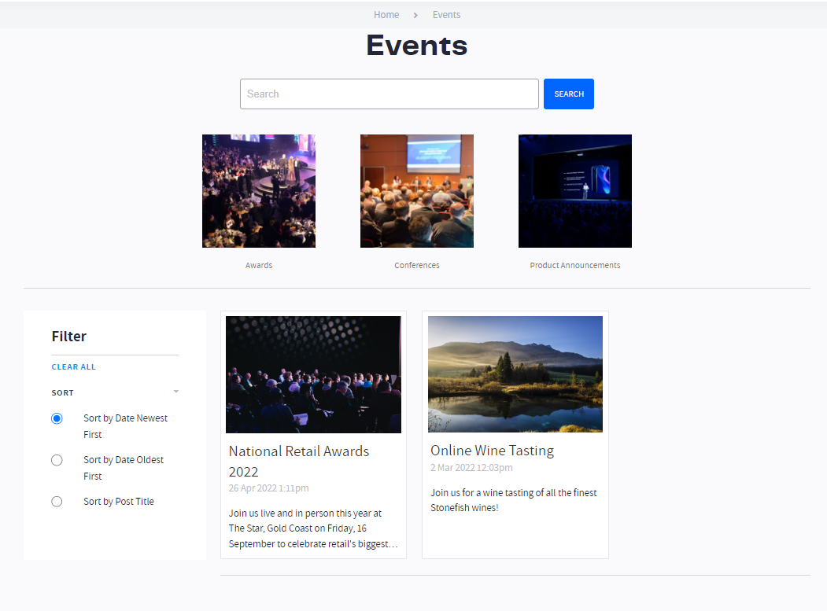
Task: Select Sort by Date Oldest First radio
Action: pos(57,460)
